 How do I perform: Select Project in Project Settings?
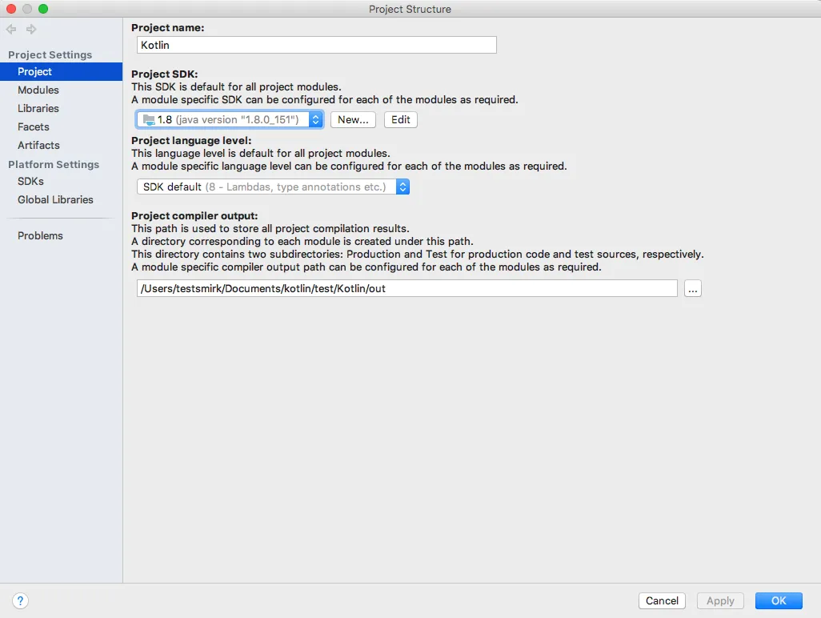click(x=62, y=72)
